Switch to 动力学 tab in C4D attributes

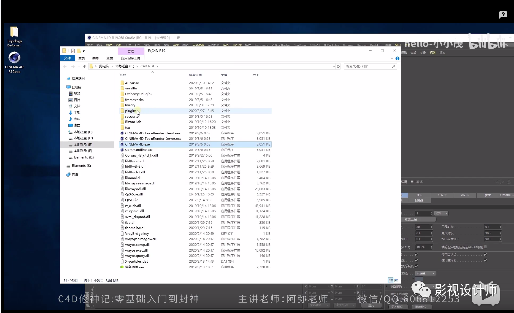coord(465,195)
